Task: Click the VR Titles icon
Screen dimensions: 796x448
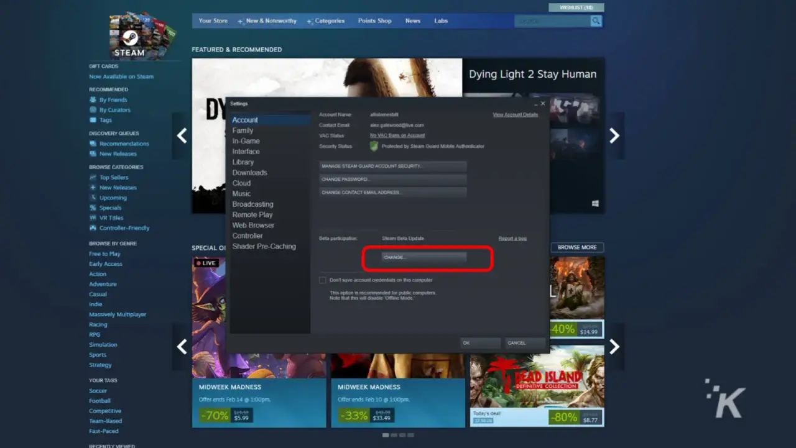Action: [x=93, y=218]
